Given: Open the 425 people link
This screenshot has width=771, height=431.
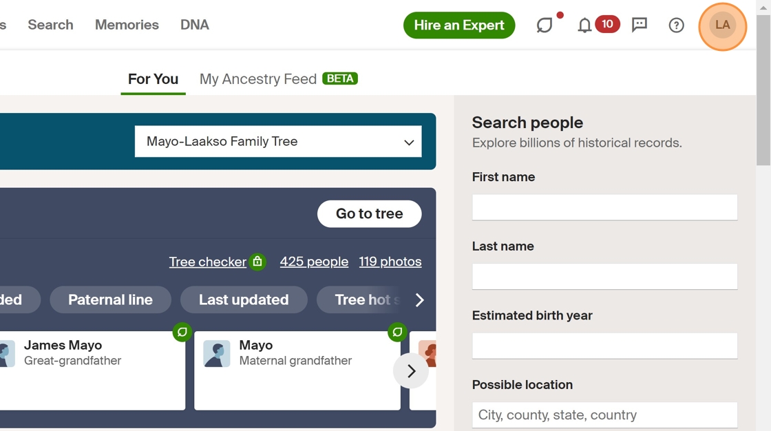Looking at the screenshot, I should (x=314, y=262).
